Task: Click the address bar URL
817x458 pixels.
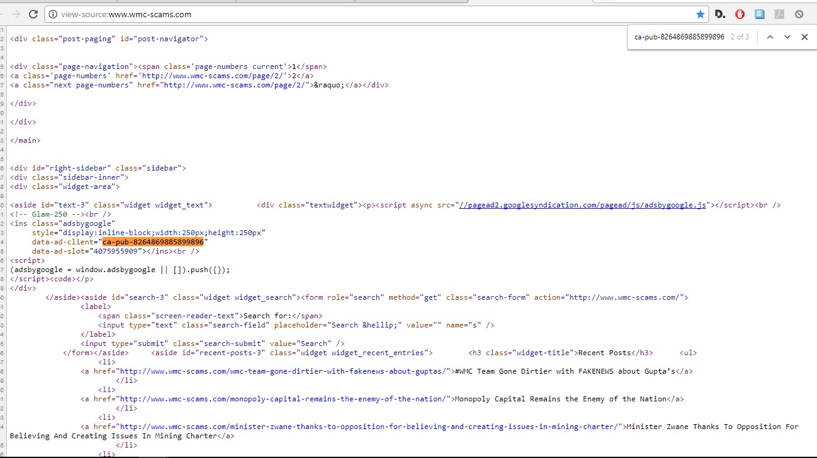Action: [x=126, y=14]
